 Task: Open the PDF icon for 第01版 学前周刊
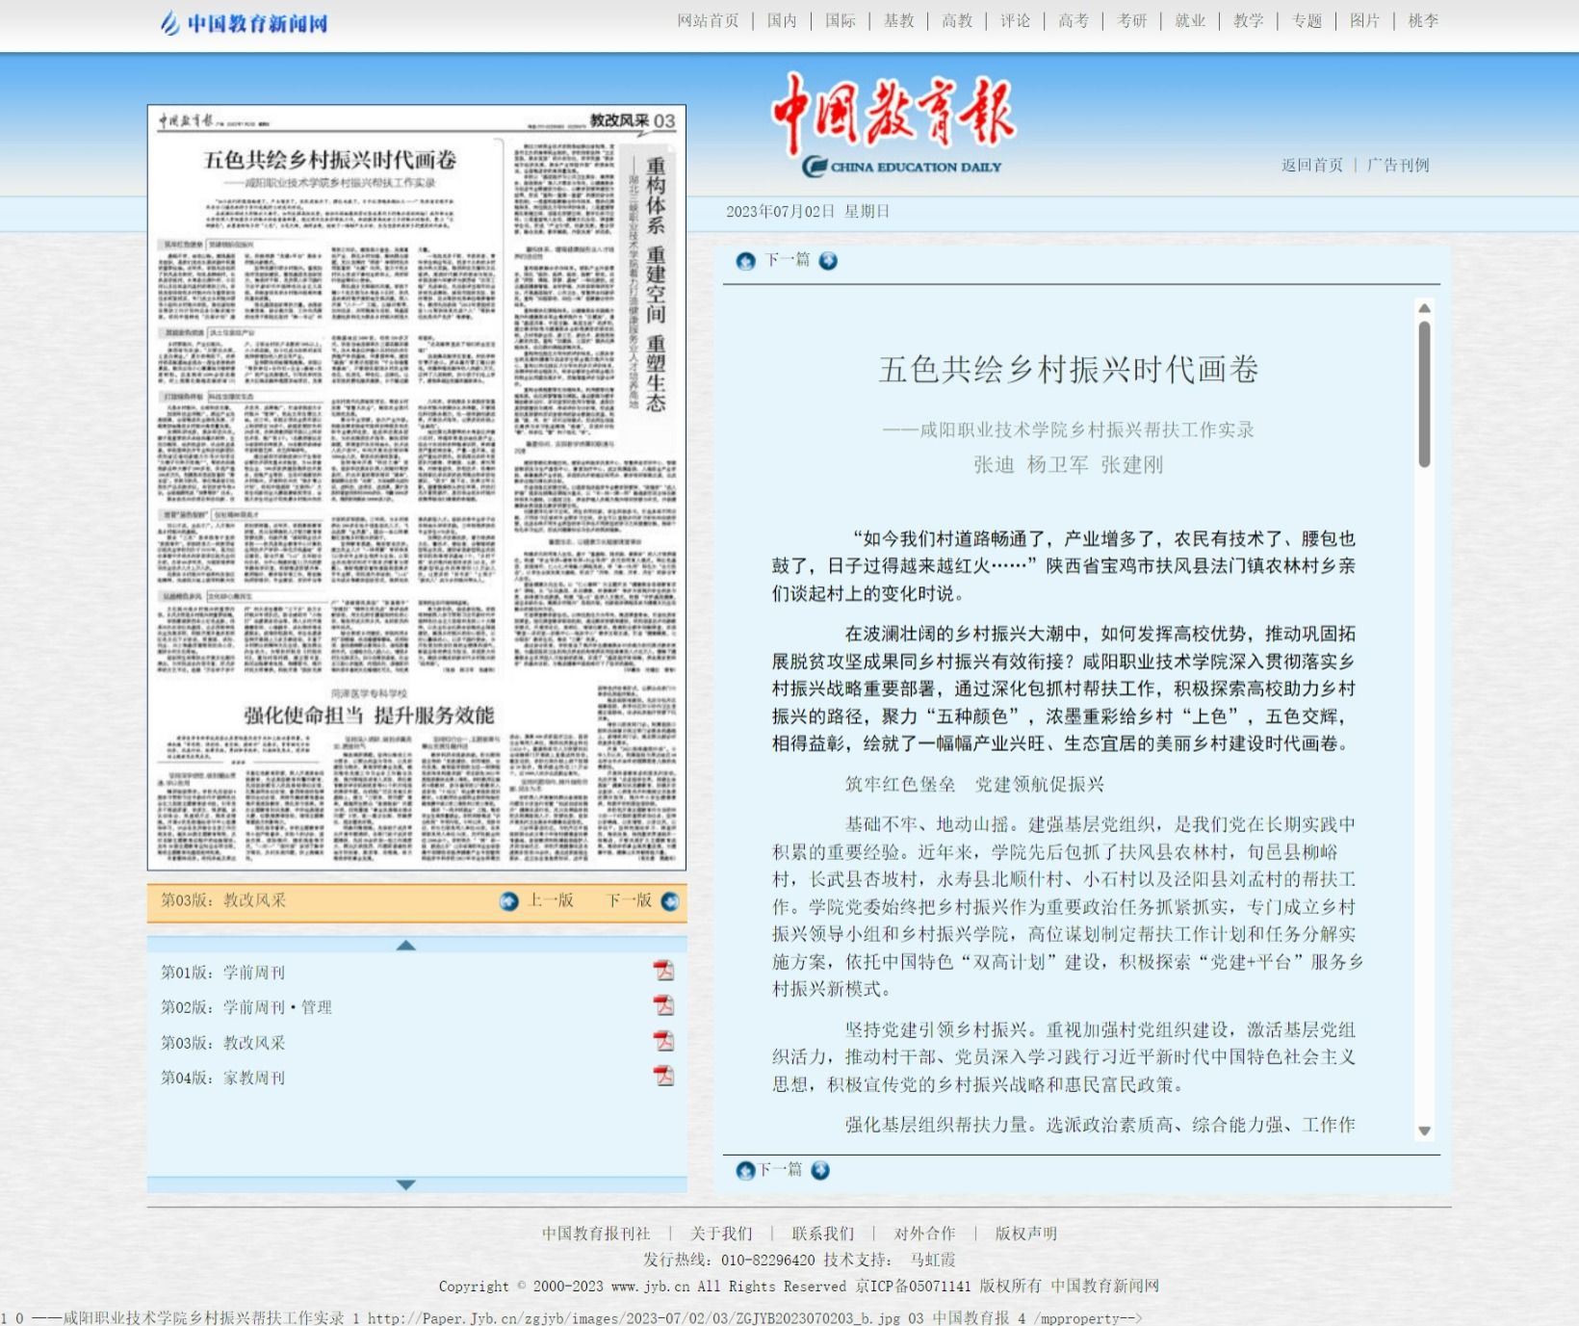(663, 971)
